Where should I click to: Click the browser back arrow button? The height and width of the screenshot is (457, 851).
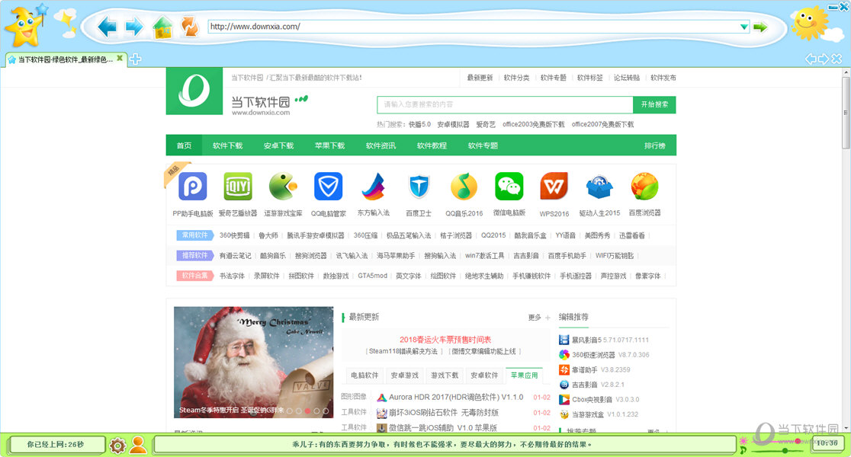(108, 28)
